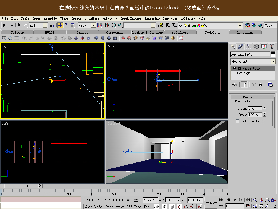Image resolution: width=278 pixels, height=209 pixels.
Task: Open the Render Scene teapot dialog icon
Action: click(x=254, y=25)
